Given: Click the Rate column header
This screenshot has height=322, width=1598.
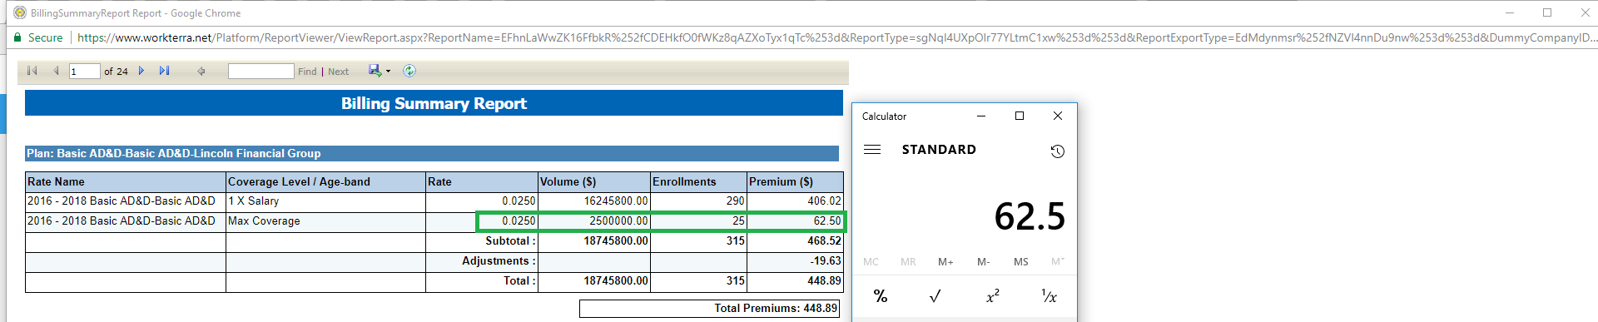Looking at the screenshot, I should pos(482,182).
